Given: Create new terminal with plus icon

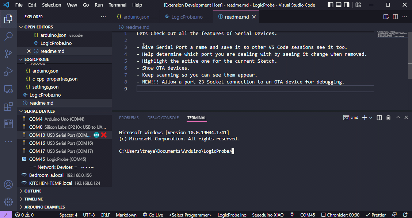Looking at the screenshot, I should tap(365, 118).
